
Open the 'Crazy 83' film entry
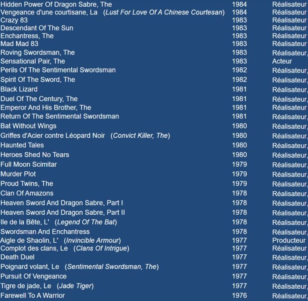tap(14, 20)
